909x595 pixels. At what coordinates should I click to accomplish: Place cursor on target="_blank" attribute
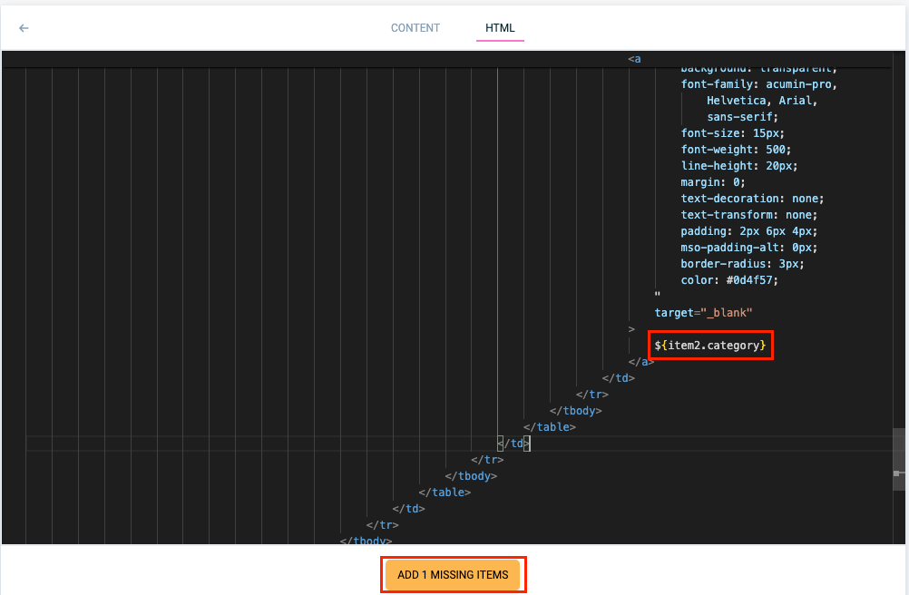(703, 313)
